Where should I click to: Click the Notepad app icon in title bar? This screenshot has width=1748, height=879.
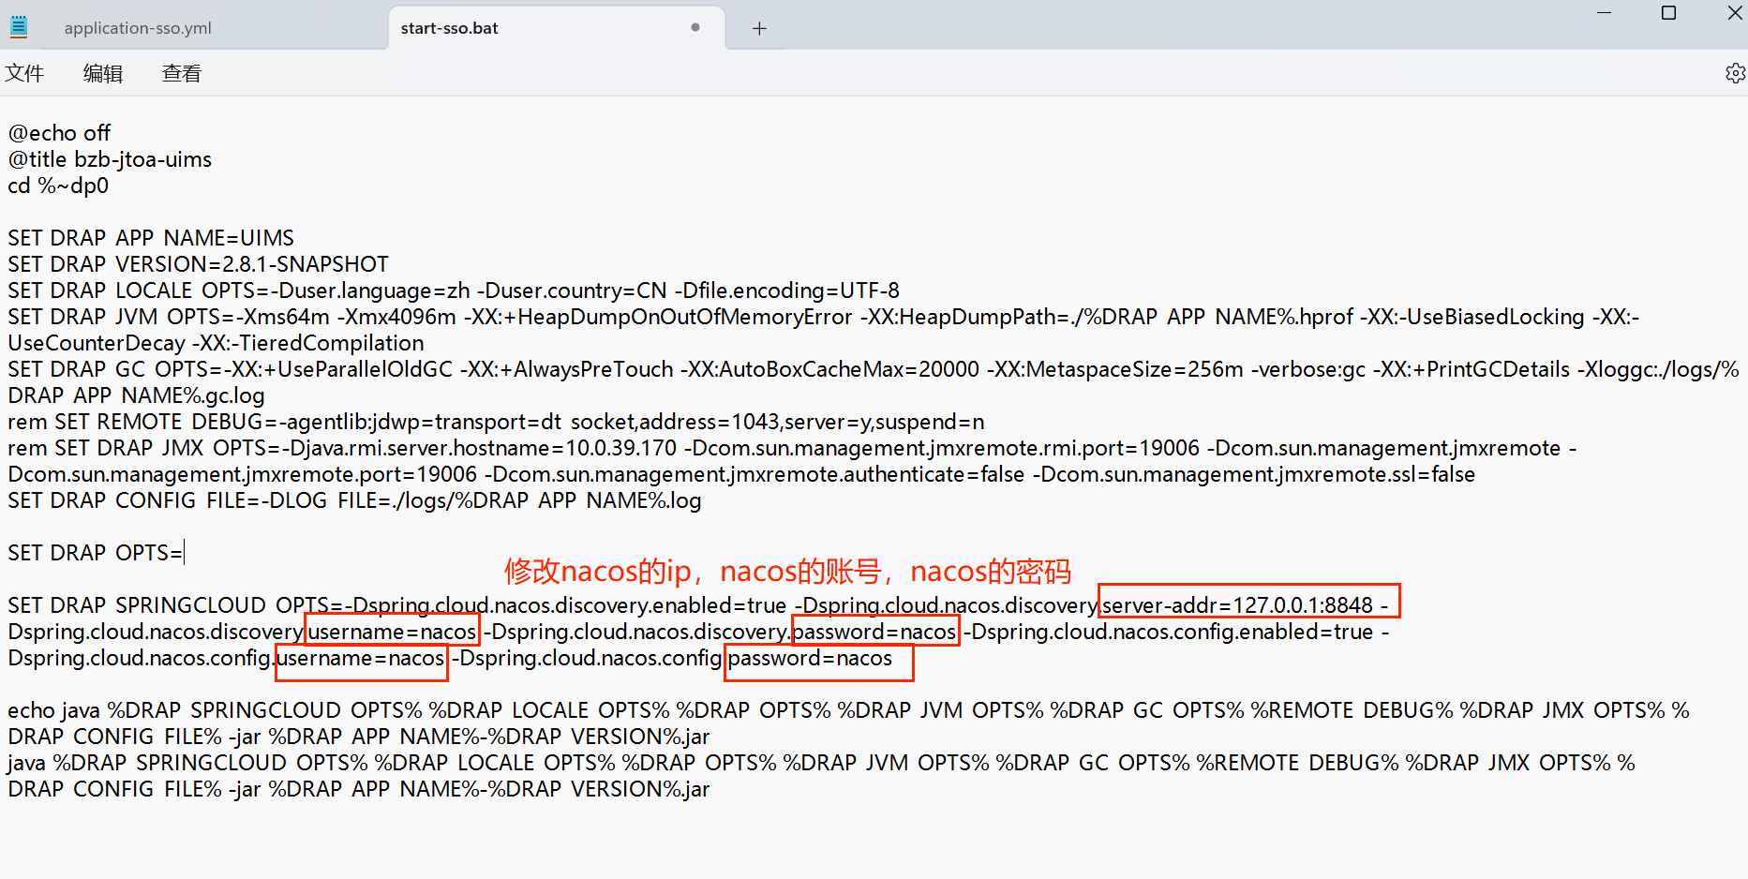click(19, 27)
